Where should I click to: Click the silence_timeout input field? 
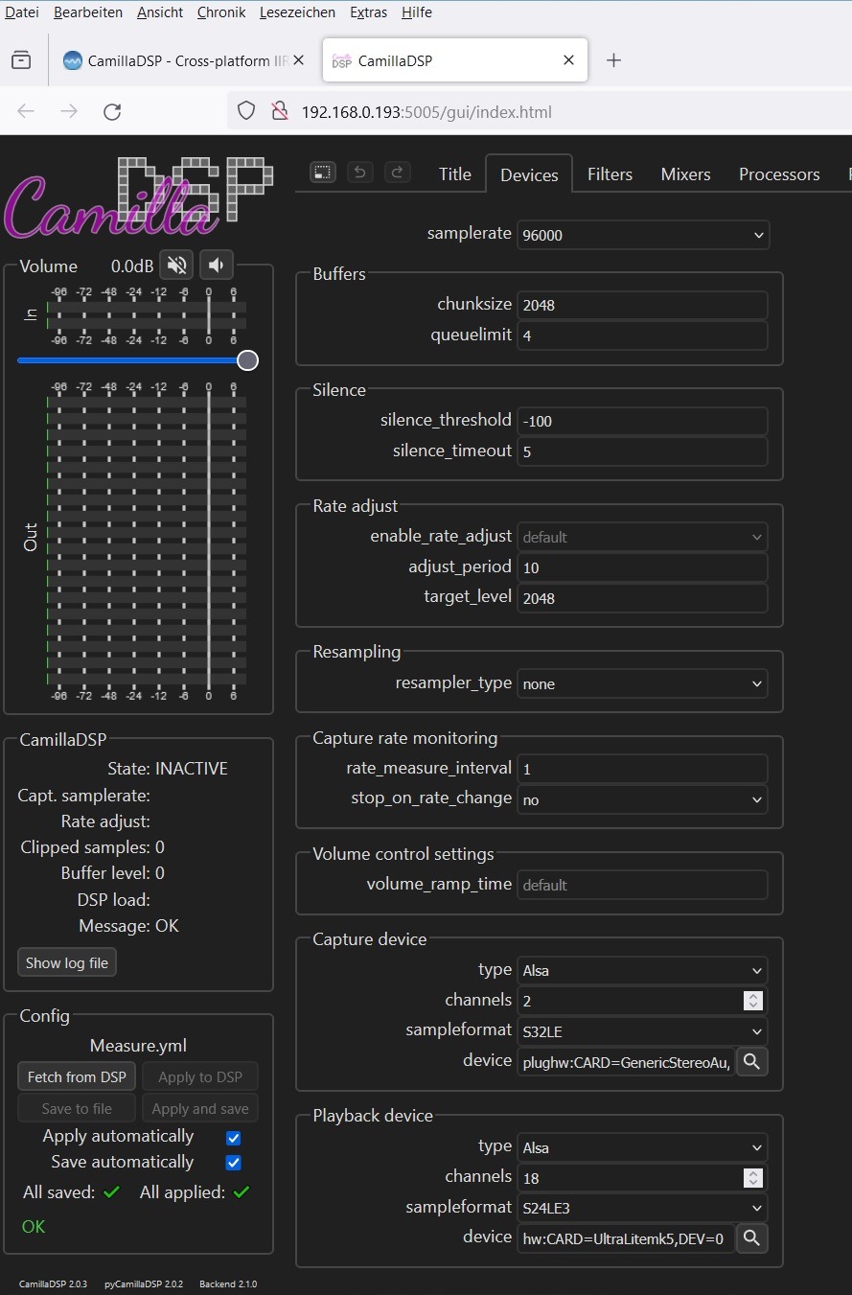click(642, 451)
